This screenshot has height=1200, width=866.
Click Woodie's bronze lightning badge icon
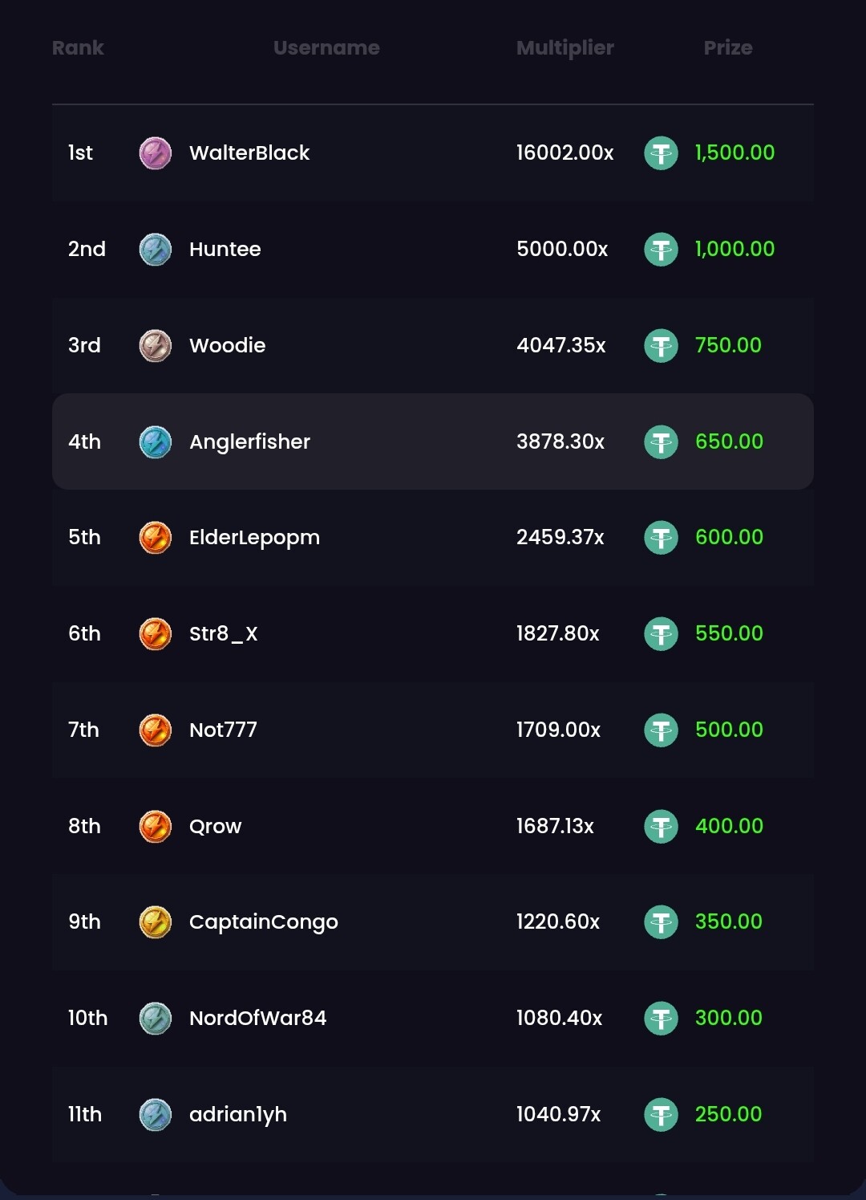(x=156, y=346)
